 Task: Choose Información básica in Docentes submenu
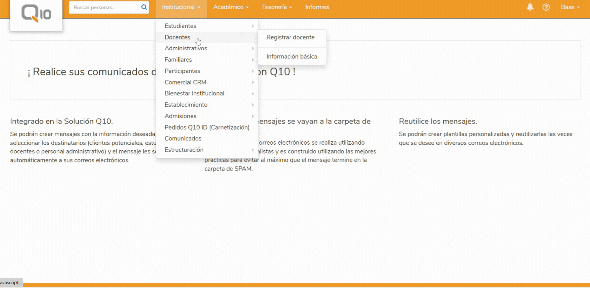coord(292,56)
